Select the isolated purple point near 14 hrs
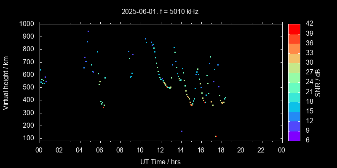The image size is (337, 168). point(182,131)
